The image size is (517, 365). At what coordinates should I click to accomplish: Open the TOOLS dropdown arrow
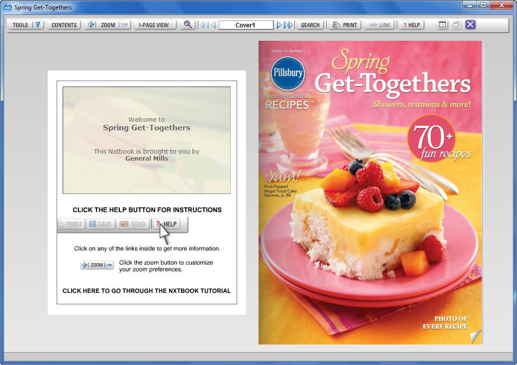click(x=38, y=24)
